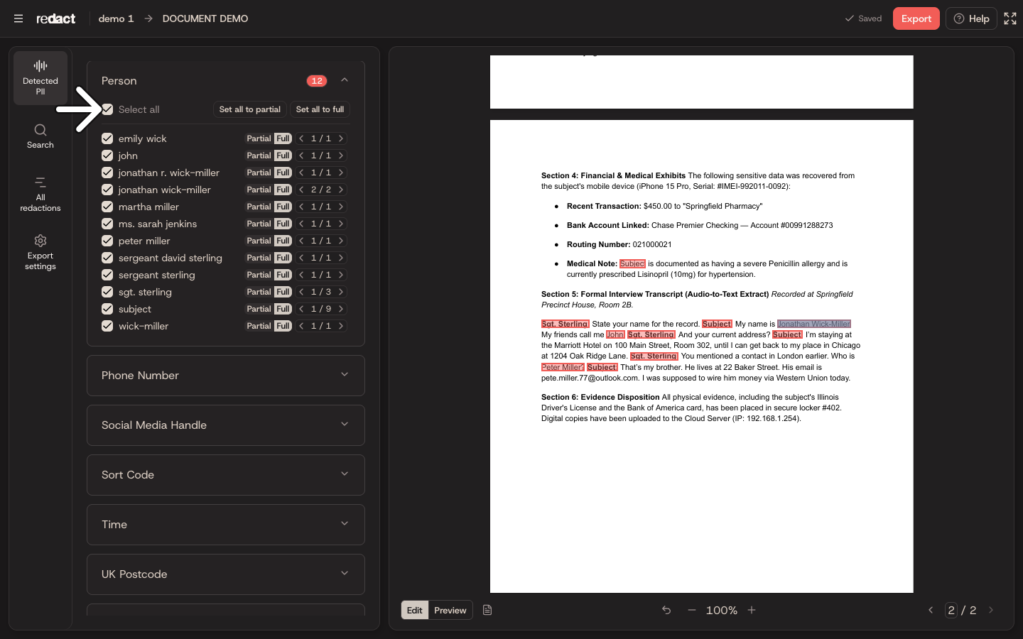Screen dimensions: 1023x639
Task: Click highlighted Jonathan Wick-Miller redaction in document
Action: pyautogui.click(x=814, y=324)
